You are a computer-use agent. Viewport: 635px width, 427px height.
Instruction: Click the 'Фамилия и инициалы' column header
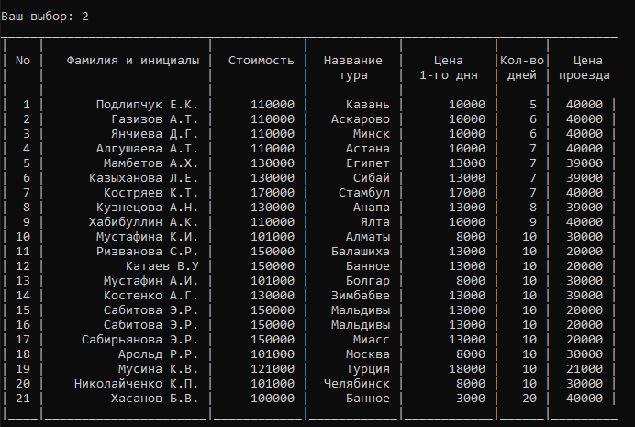pos(133,61)
